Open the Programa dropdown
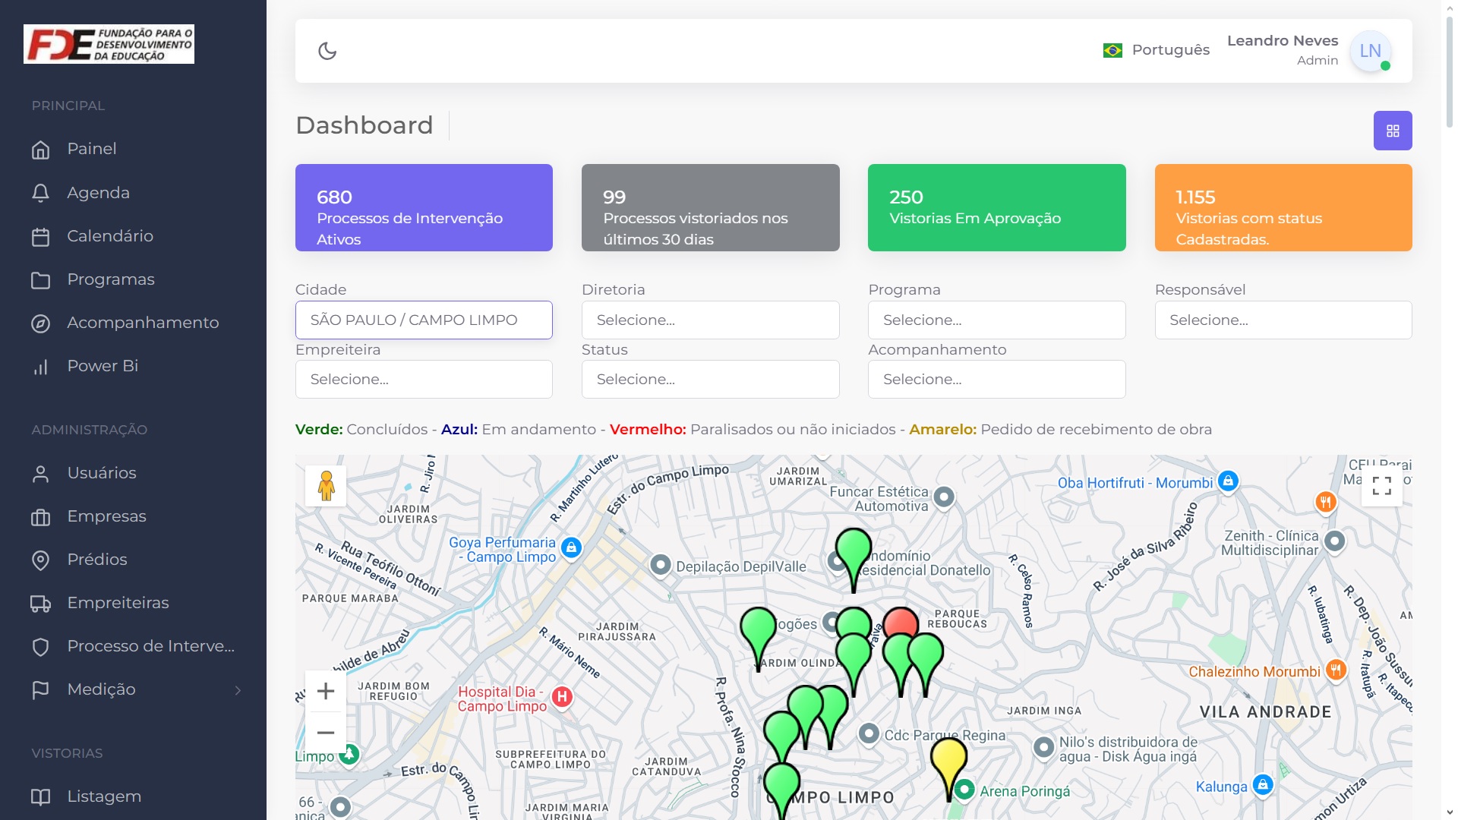The image size is (1458, 820). click(x=996, y=320)
